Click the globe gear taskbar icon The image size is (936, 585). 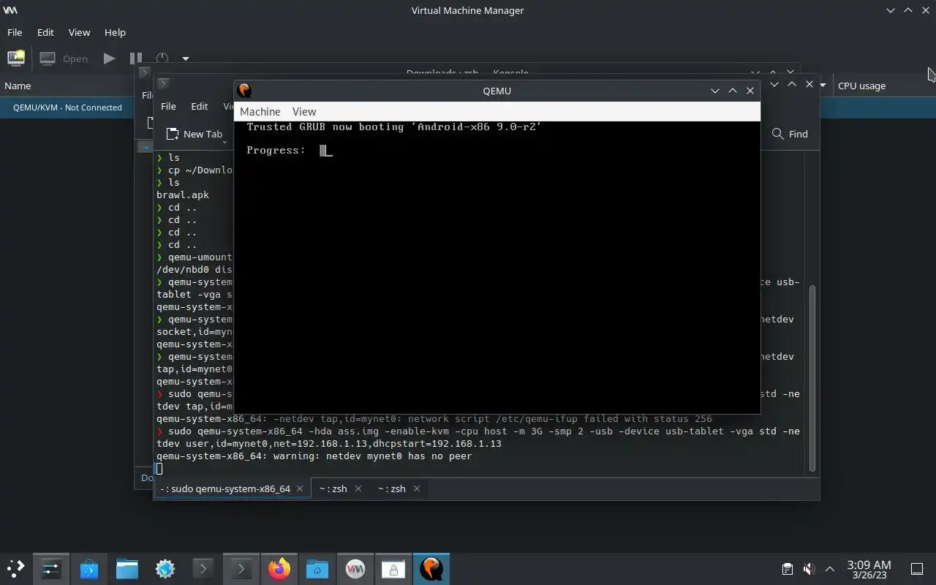point(165,569)
